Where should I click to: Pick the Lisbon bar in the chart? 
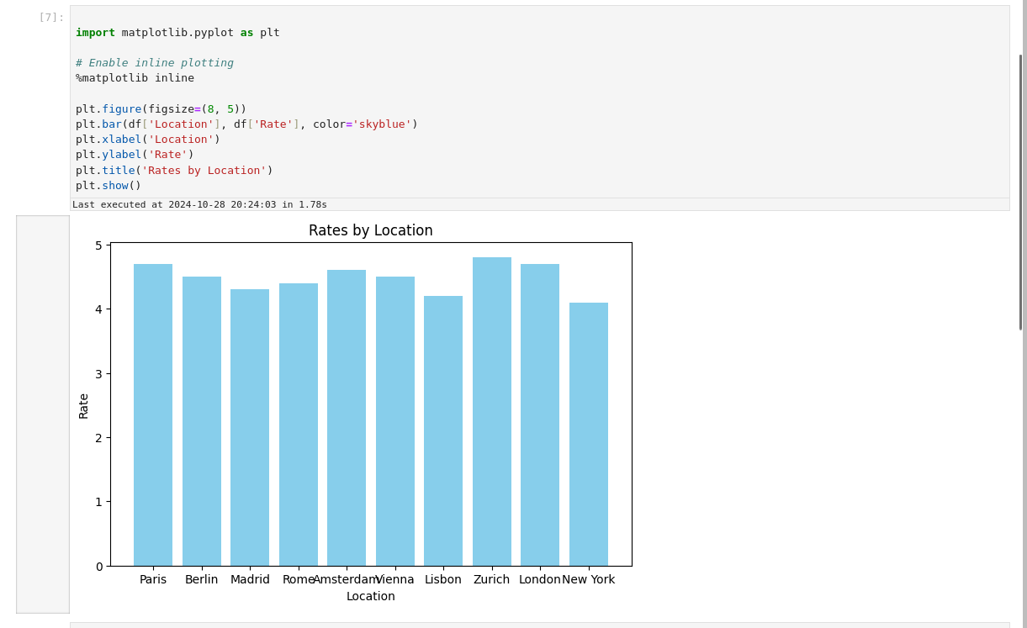coord(443,430)
